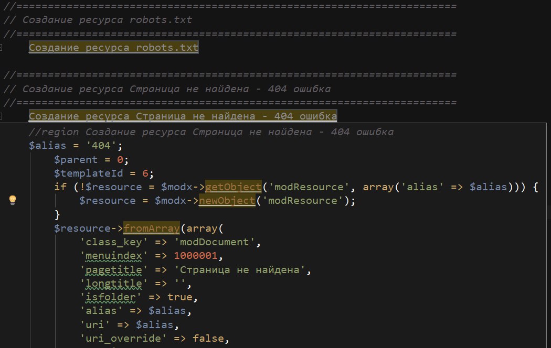Click the 'uri_override' array key
This screenshot has width=551, height=348.
pyautogui.click(x=123, y=339)
